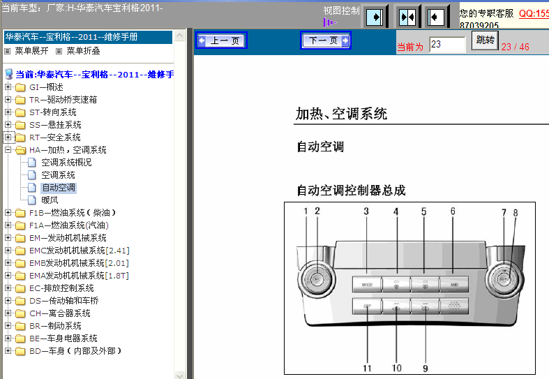The height and width of the screenshot is (379, 549).
Task: Click folder icon of BD—车身(内部及外部)
Action: point(20,351)
